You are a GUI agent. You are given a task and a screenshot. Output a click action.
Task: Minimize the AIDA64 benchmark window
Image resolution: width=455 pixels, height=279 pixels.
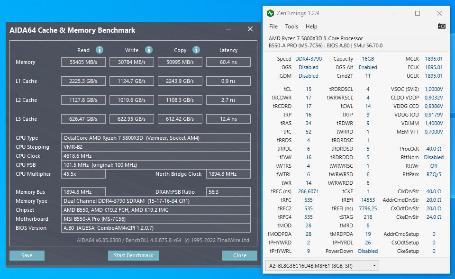228,29
